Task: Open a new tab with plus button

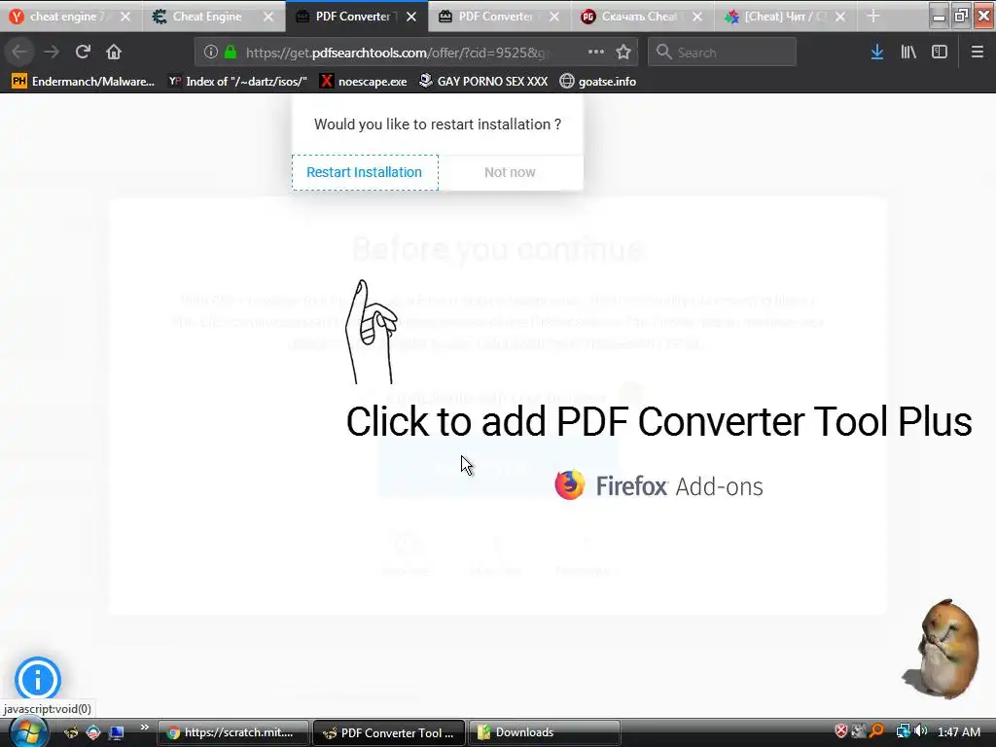Action: [873, 17]
